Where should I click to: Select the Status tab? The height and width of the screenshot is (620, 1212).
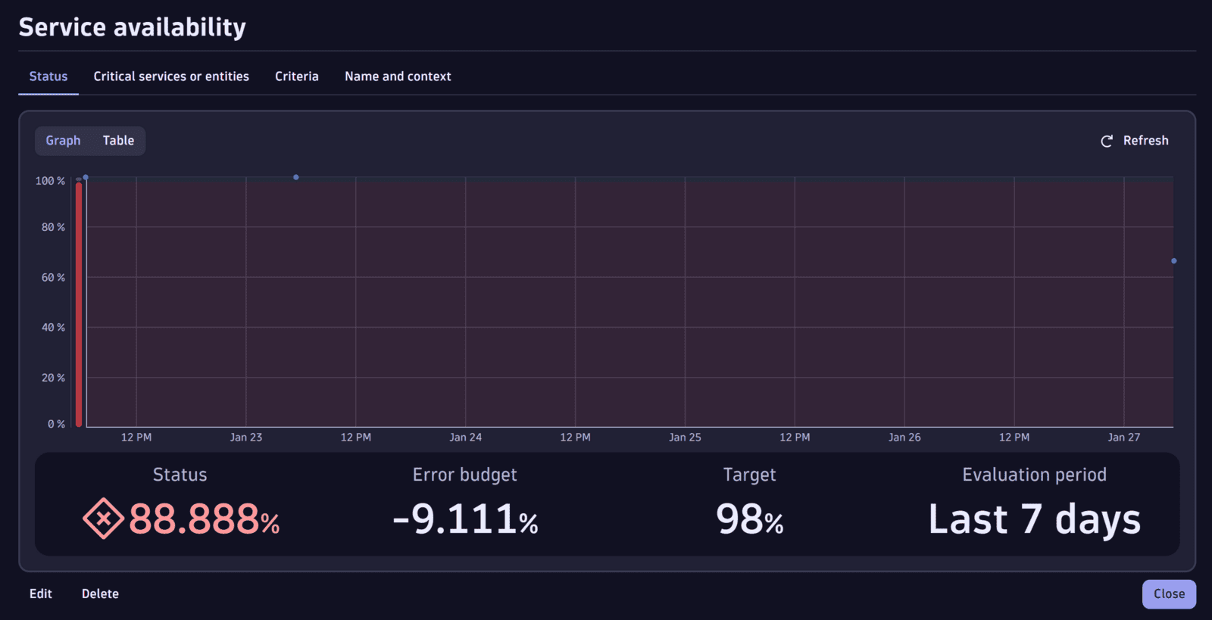coord(48,76)
